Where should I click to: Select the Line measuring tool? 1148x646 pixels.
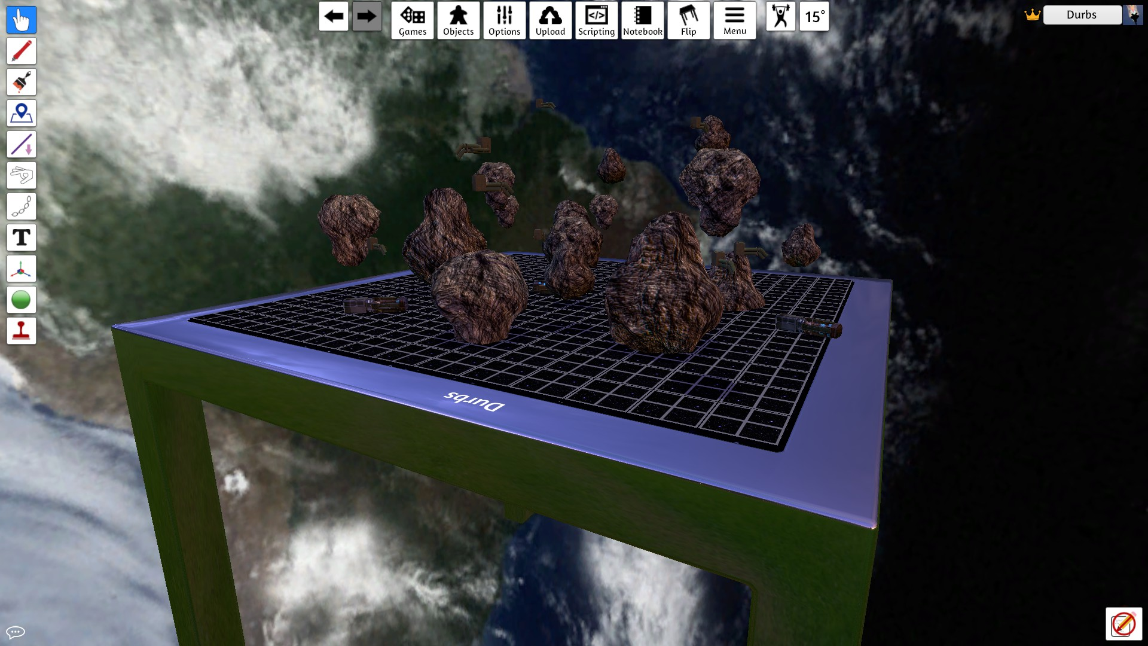coord(22,144)
